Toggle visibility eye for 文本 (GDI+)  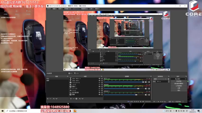pos(99,80)
